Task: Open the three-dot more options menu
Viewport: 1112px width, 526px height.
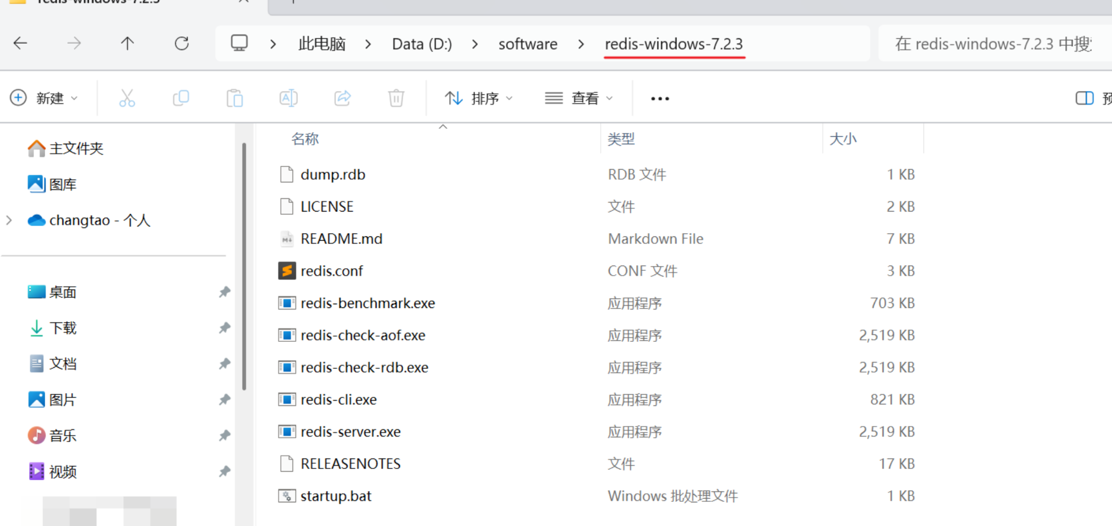Action: pyautogui.click(x=660, y=99)
